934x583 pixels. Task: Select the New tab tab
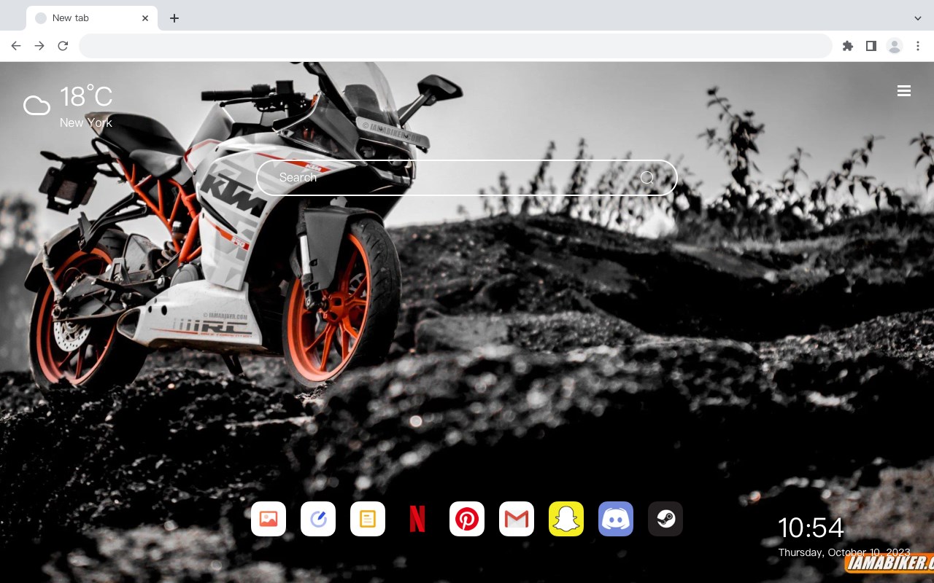point(92,18)
